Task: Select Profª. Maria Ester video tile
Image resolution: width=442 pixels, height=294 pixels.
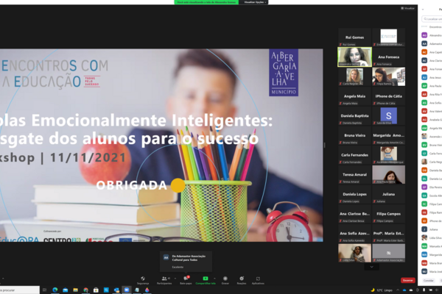Action: tap(388, 233)
